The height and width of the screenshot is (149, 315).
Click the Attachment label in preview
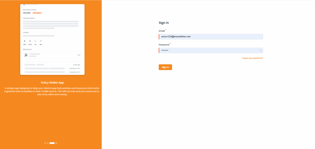(27, 49)
